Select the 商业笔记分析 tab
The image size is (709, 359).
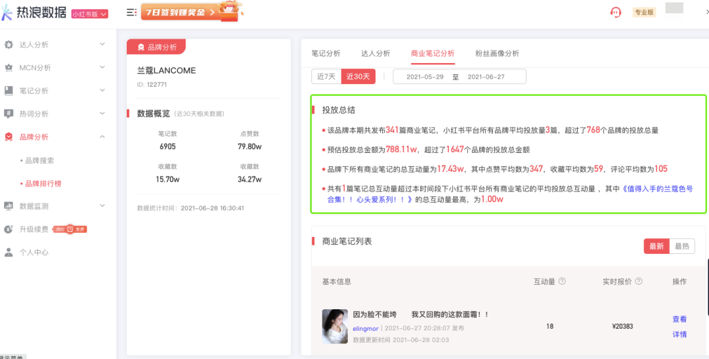point(432,53)
